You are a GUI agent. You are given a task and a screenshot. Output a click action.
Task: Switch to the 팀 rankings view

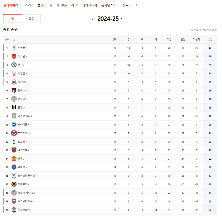(x=13, y=19)
